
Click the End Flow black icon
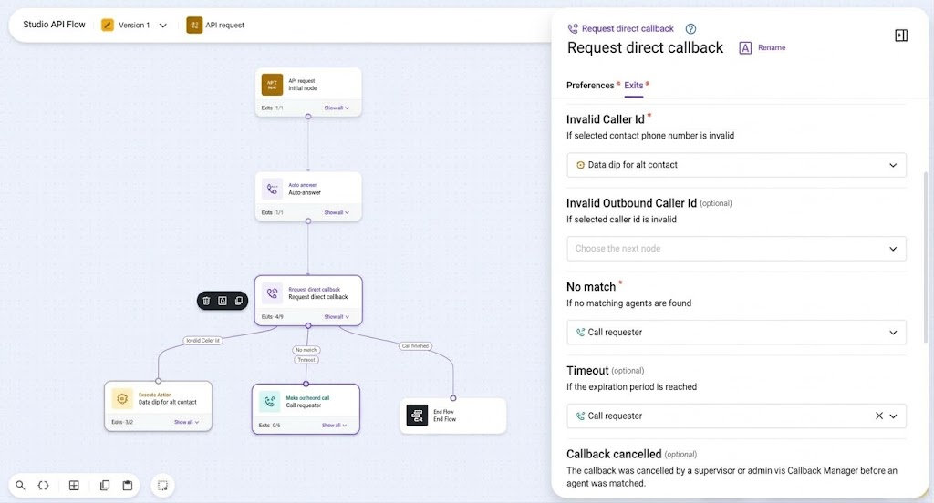coord(417,415)
